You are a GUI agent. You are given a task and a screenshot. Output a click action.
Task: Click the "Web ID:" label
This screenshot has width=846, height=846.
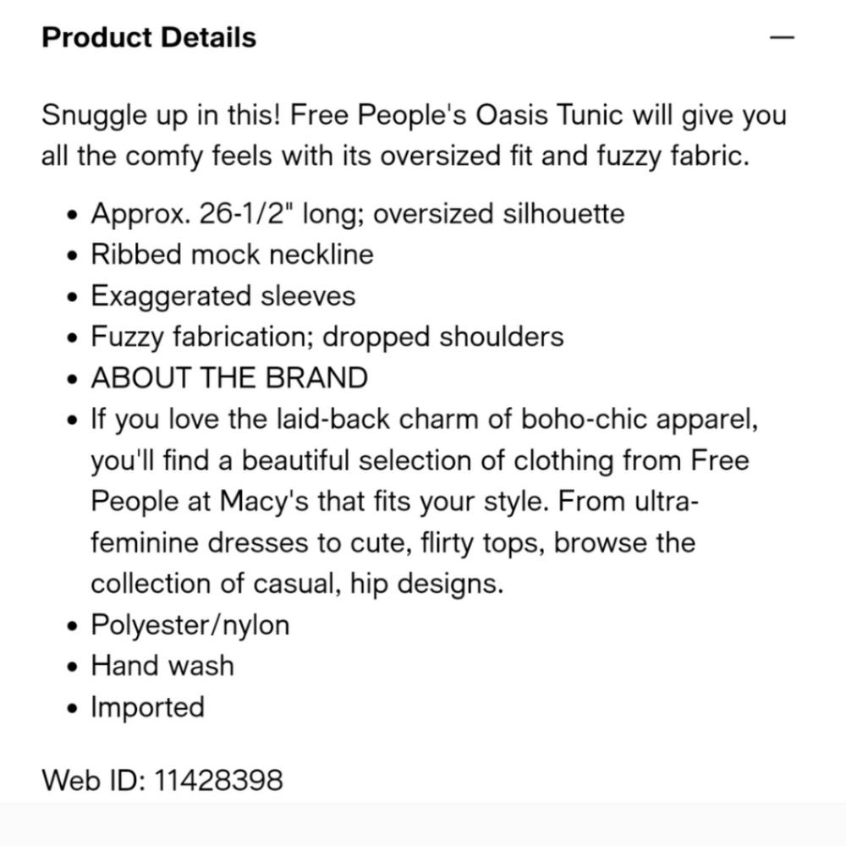point(93,780)
